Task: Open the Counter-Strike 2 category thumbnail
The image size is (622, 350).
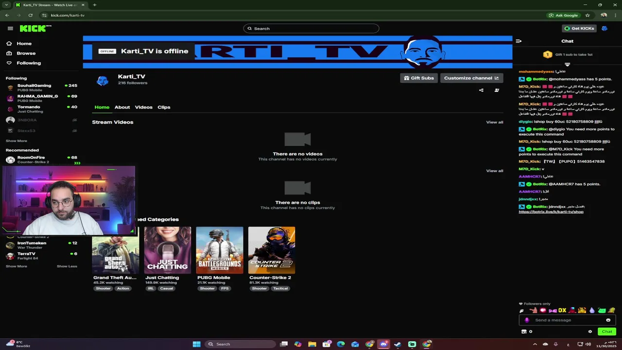Action: point(272,250)
